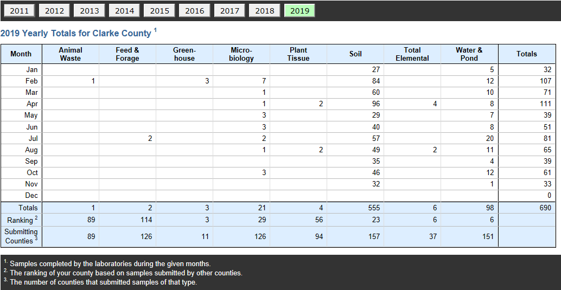Select the Microbiology column header
Screen dimensions: 561x290
tap(241, 54)
